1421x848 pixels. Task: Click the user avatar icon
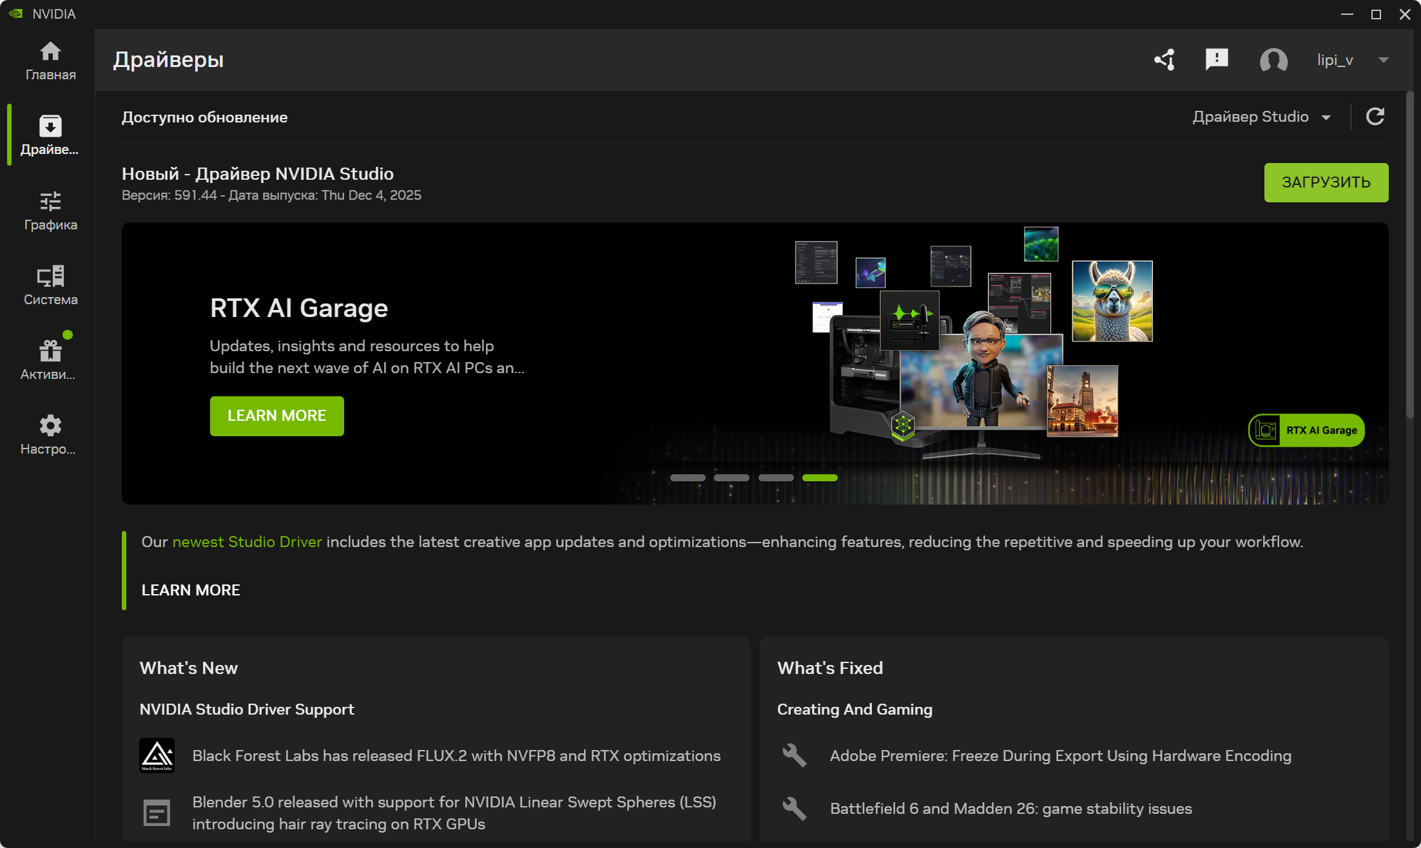[1273, 60]
